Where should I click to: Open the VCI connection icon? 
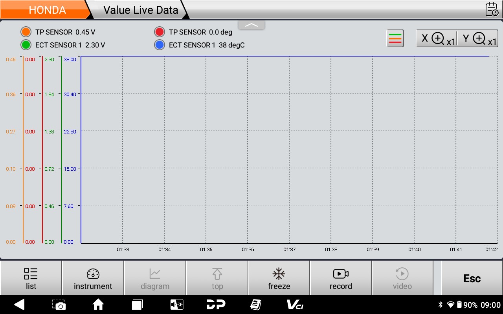pyautogui.click(x=295, y=305)
